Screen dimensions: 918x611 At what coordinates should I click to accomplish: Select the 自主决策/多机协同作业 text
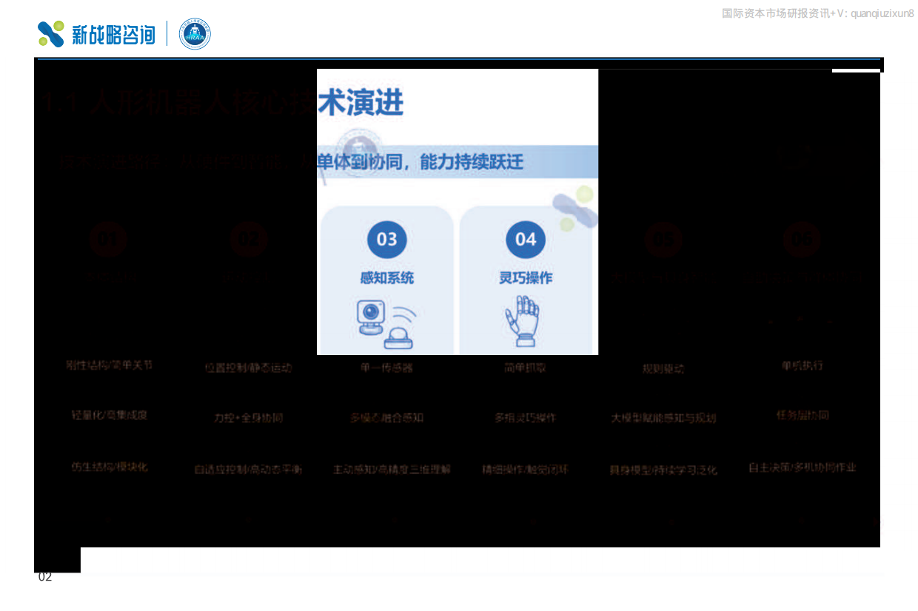coord(803,467)
